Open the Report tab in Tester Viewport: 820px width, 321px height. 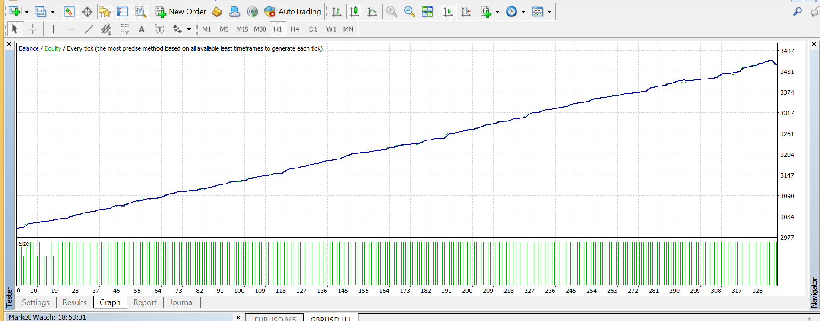click(145, 302)
